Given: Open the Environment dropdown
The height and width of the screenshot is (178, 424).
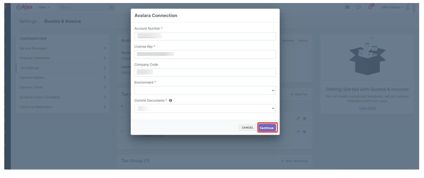Looking at the screenshot, I should [x=205, y=90].
